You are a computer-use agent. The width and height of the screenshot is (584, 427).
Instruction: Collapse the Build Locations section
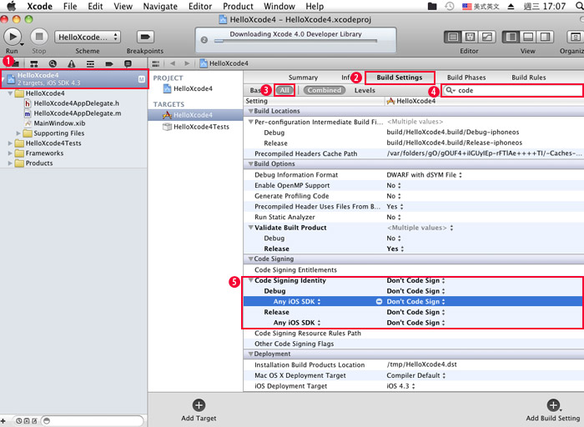(x=250, y=111)
